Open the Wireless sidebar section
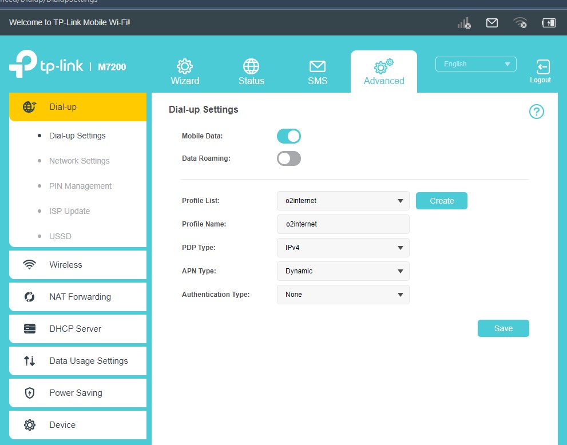 coord(78,265)
